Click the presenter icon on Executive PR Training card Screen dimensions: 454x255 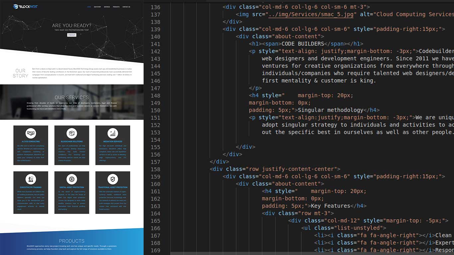31,179
